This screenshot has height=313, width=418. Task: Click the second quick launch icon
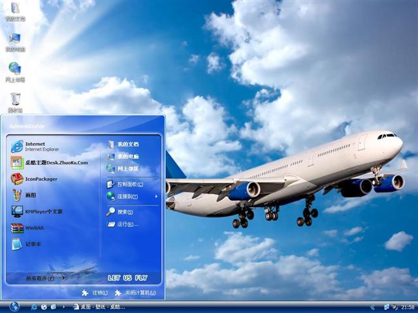[44, 307]
